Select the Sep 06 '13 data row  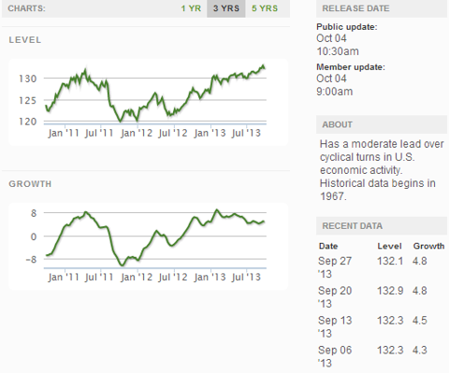[382, 356]
